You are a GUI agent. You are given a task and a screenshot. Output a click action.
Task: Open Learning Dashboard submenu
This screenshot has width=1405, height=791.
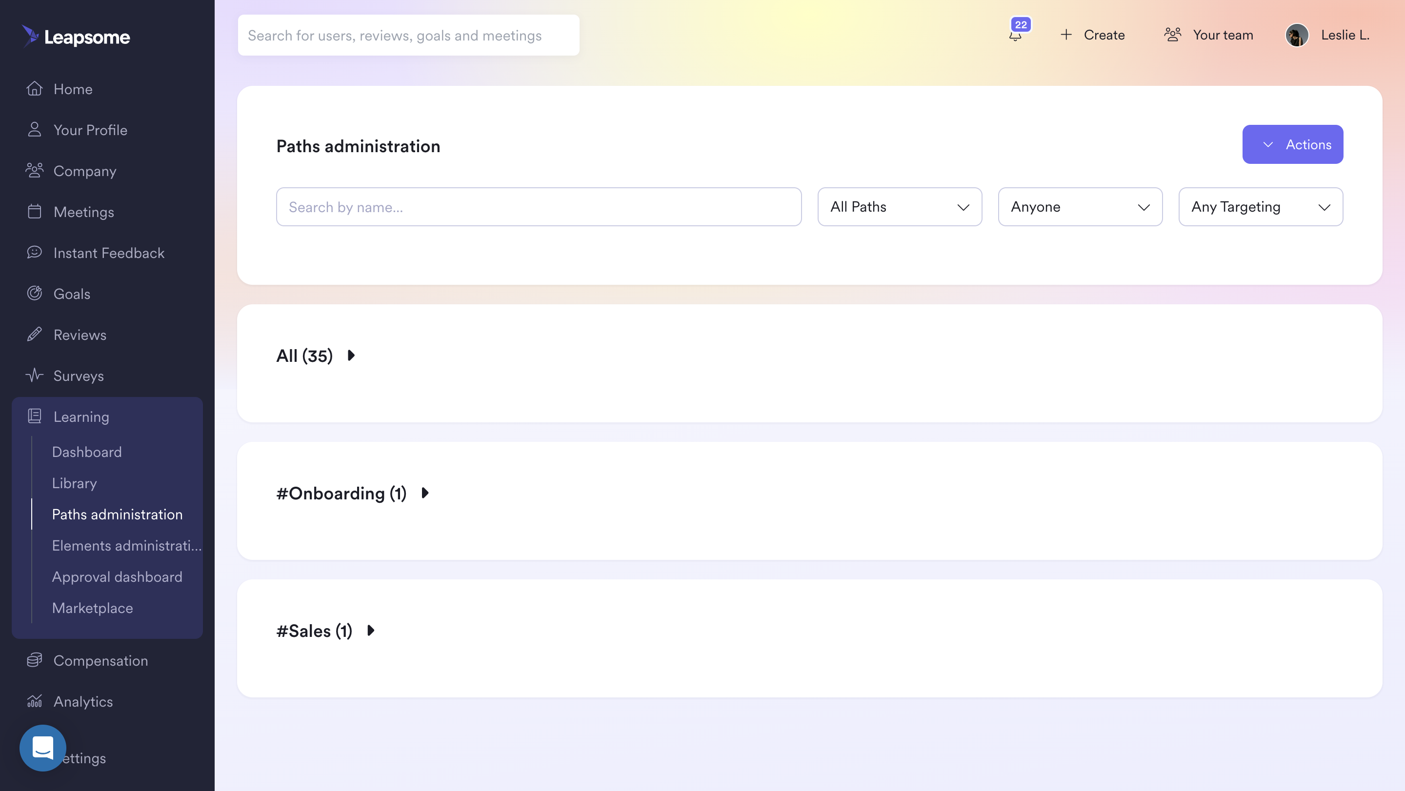point(87,452)
